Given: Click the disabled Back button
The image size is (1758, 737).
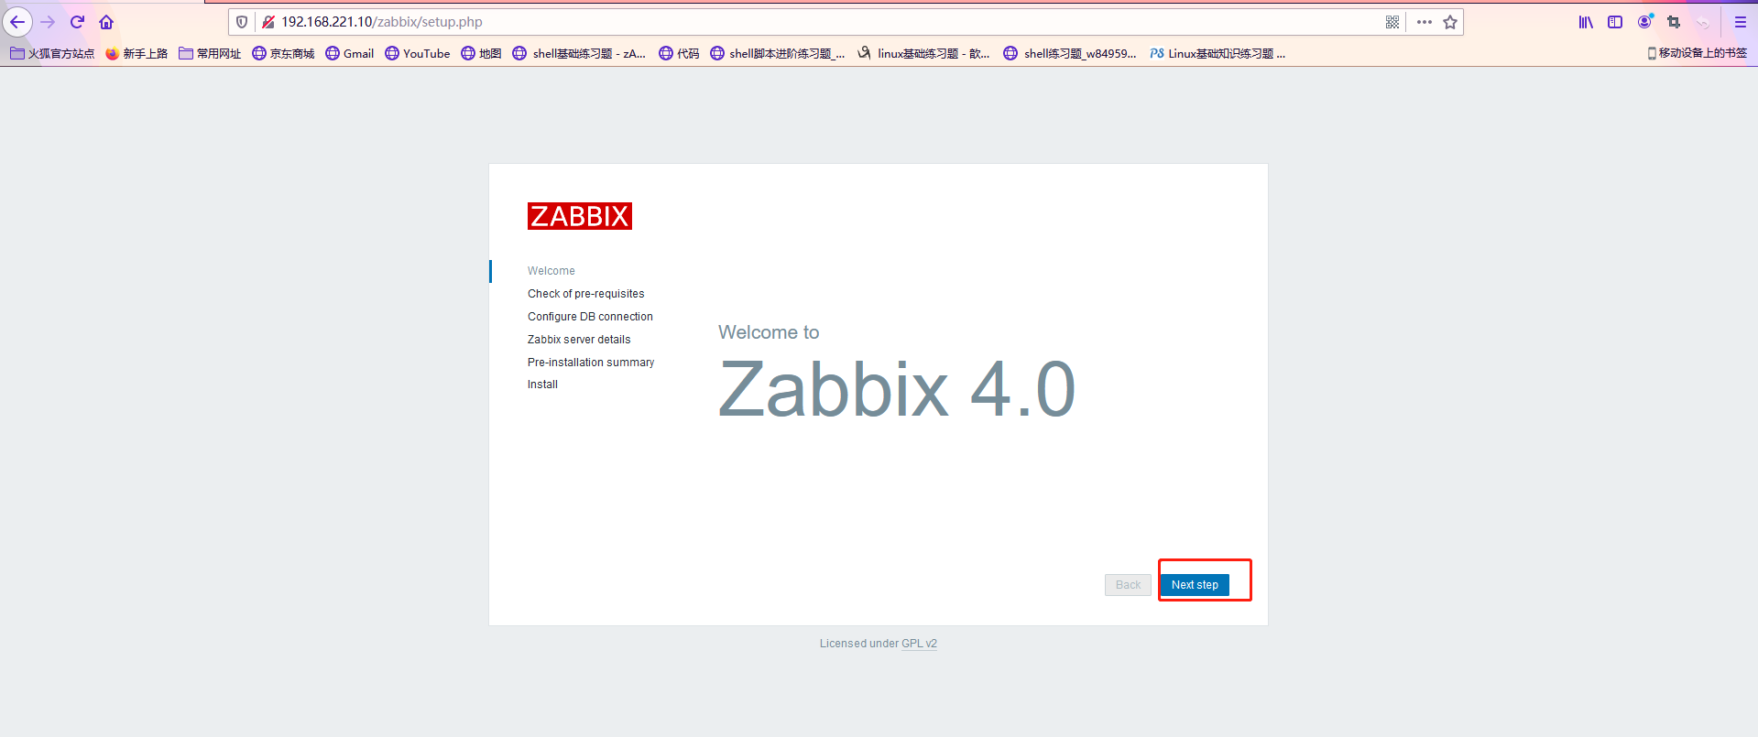Looking at the screenshot, I should [x=1128, y=585].
